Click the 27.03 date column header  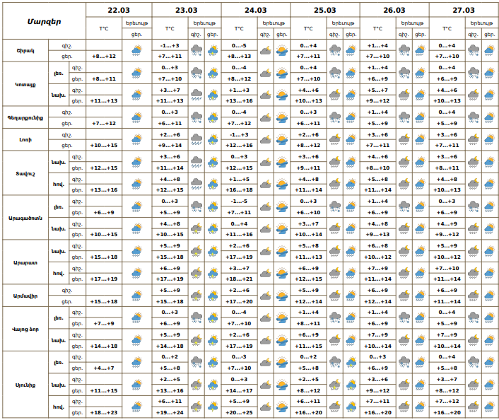coord(464,11)
